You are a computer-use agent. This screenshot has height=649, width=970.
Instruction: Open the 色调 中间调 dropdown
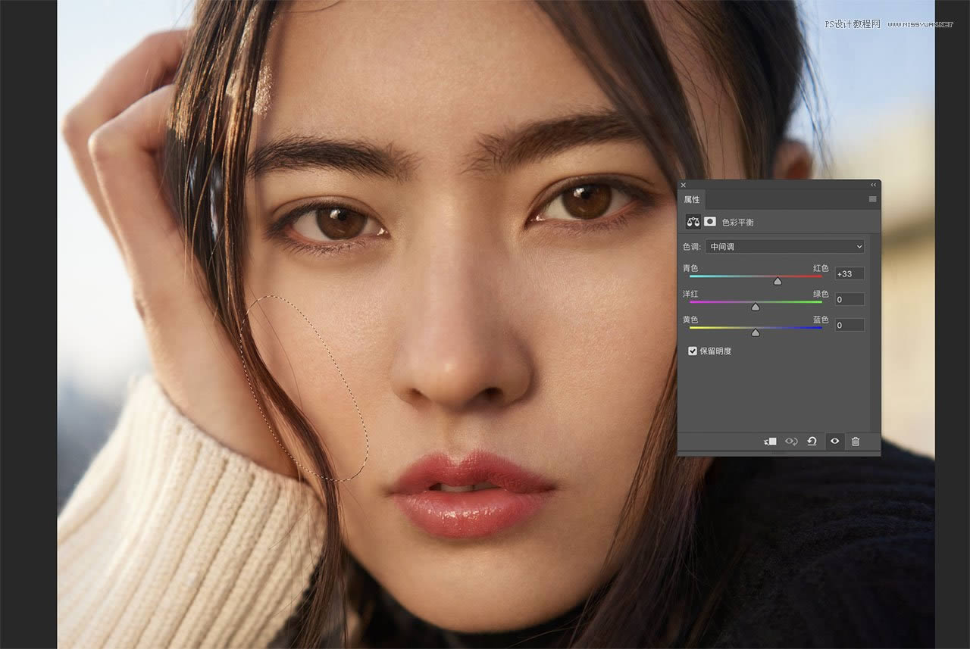[x=785, y=247]
